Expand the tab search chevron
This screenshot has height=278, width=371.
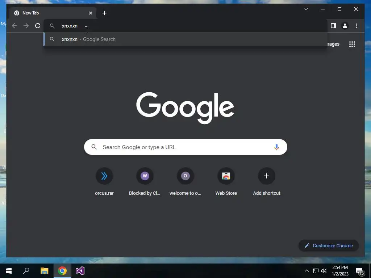point(306,9)
